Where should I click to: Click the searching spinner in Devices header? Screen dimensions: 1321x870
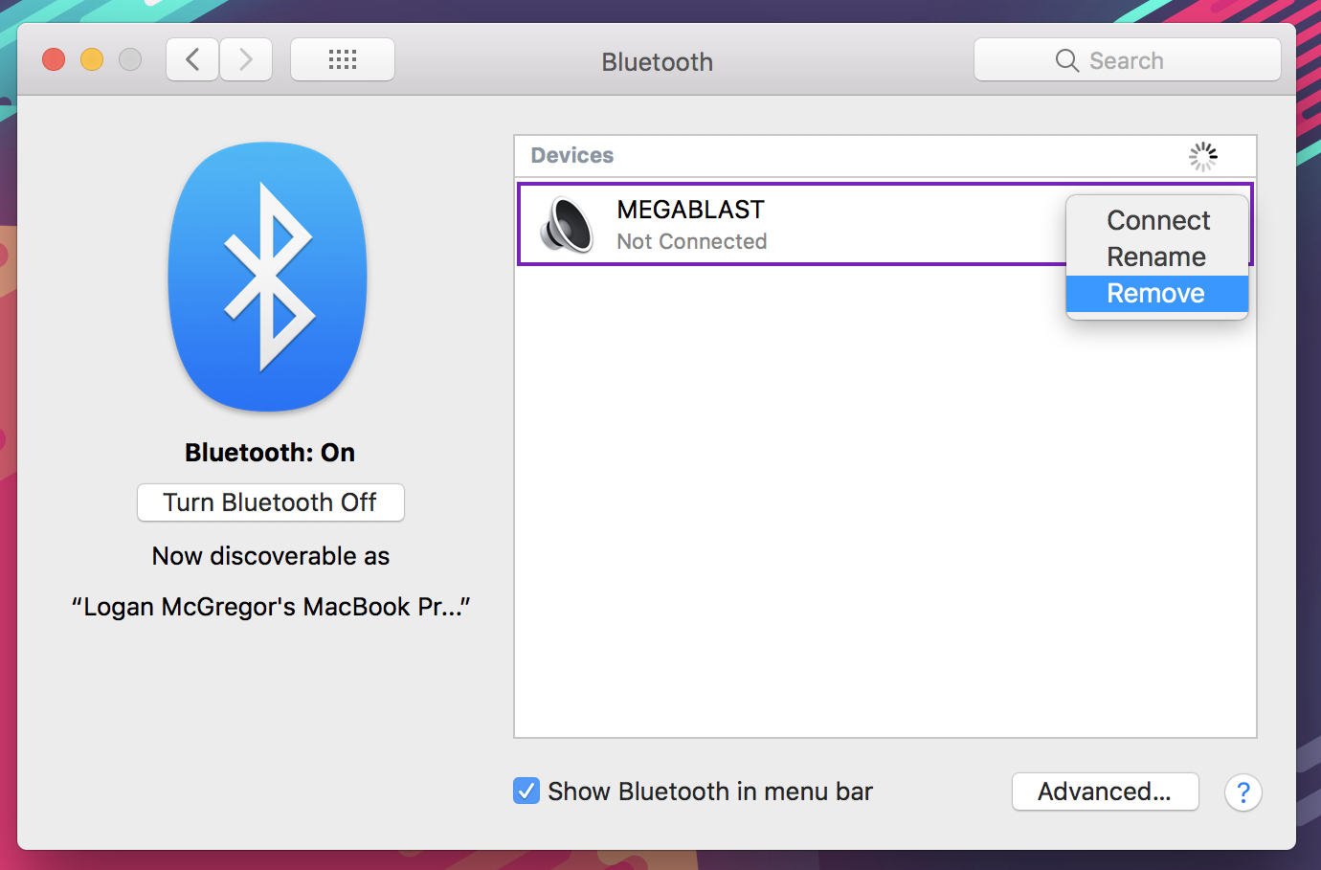[x=1203, y=157]
